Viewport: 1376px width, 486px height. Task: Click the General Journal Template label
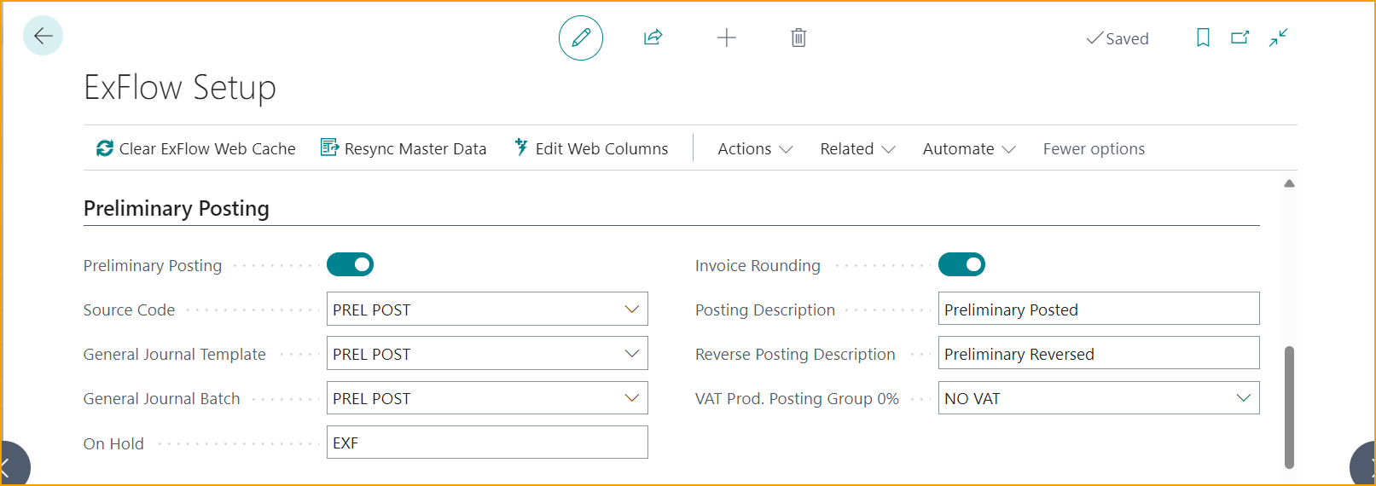click(175, 355)
